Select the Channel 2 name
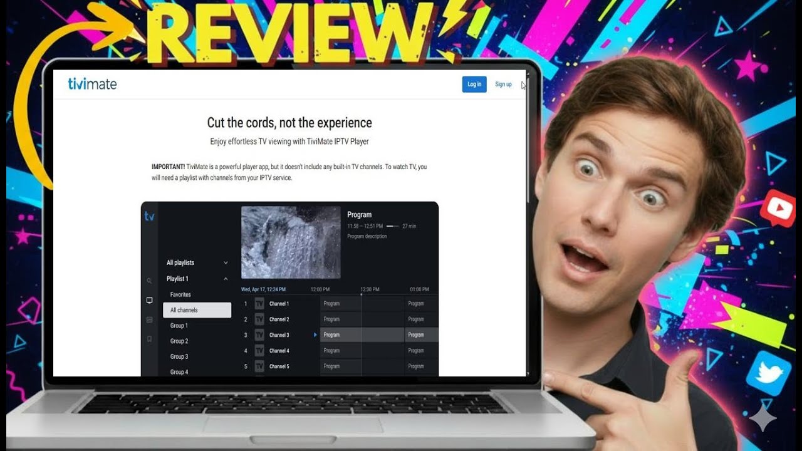Image resolution: width=802 pixels, height=451 pixels. [279, 319]
